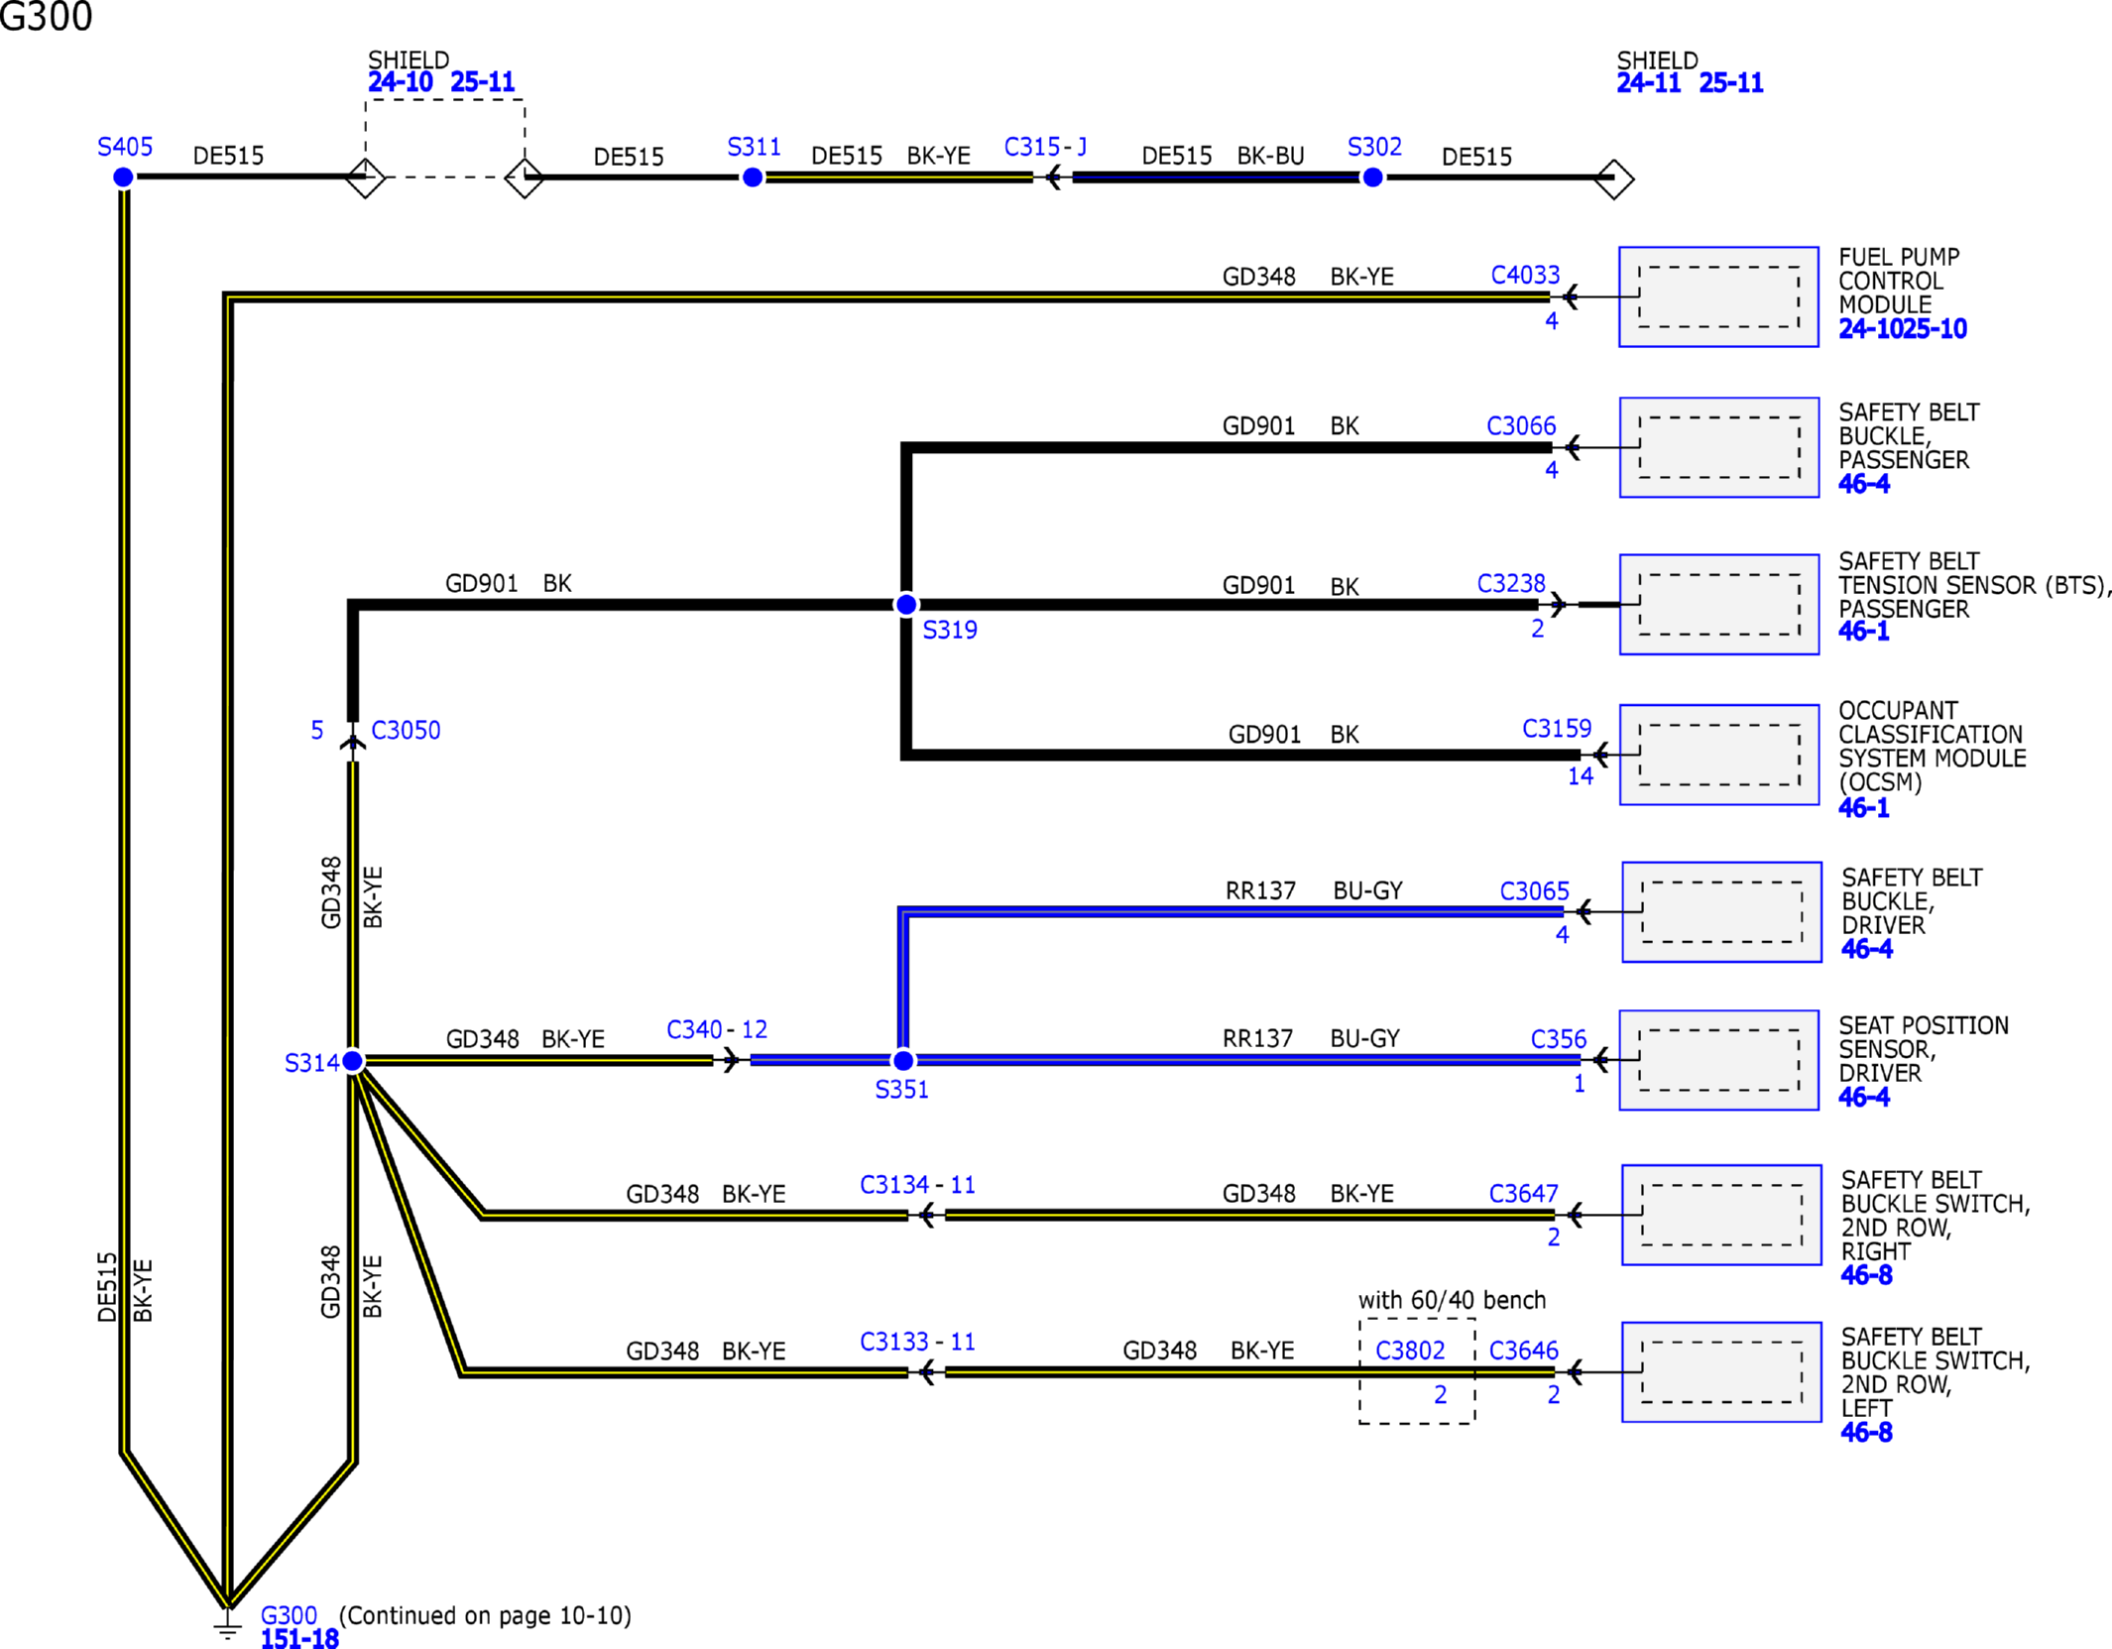
Task: Click the C3134 - 11 connector label
Action: [x=917, y=1185]
